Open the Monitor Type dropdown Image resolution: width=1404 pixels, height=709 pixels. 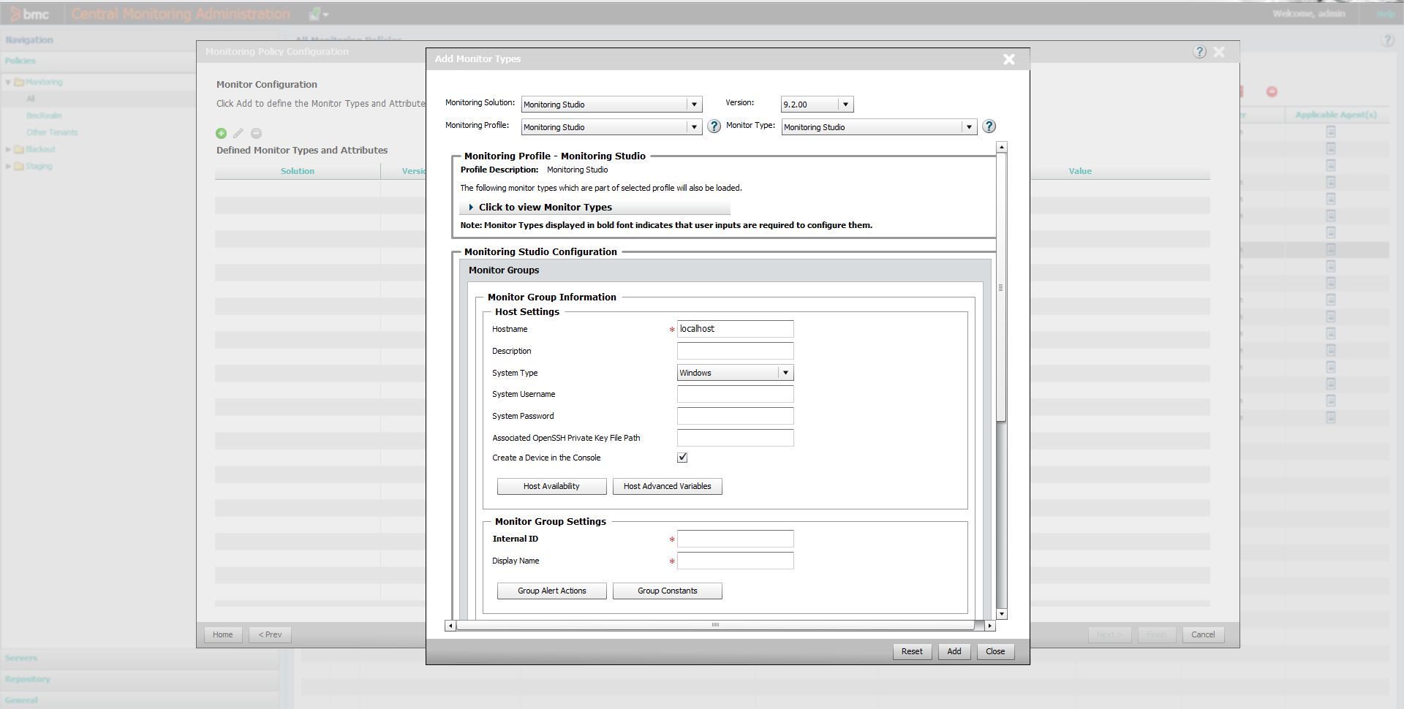(x=969, y=127)
